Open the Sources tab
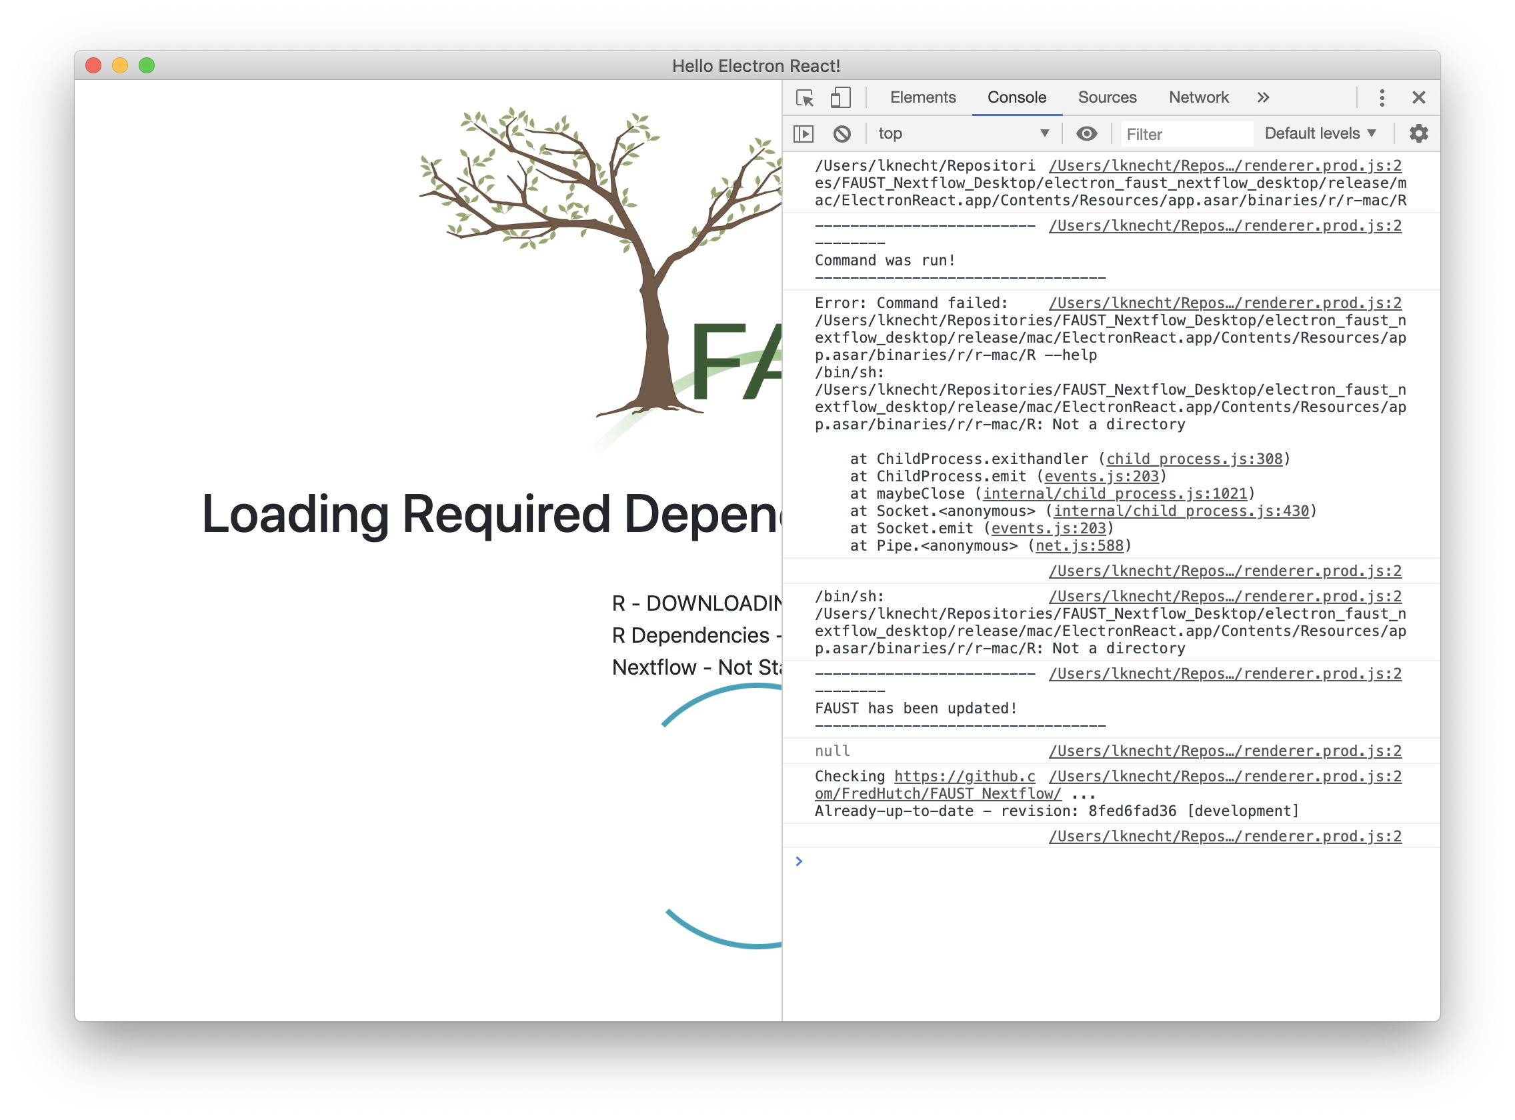This screenshot has height=1120, width=1515. 1107,97
